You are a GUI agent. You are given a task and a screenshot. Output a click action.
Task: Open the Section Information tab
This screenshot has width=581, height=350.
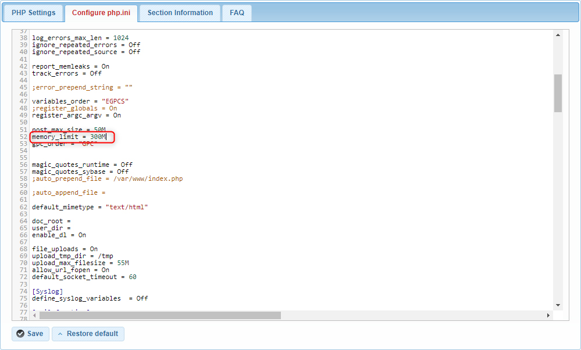(x=179, y=12)
